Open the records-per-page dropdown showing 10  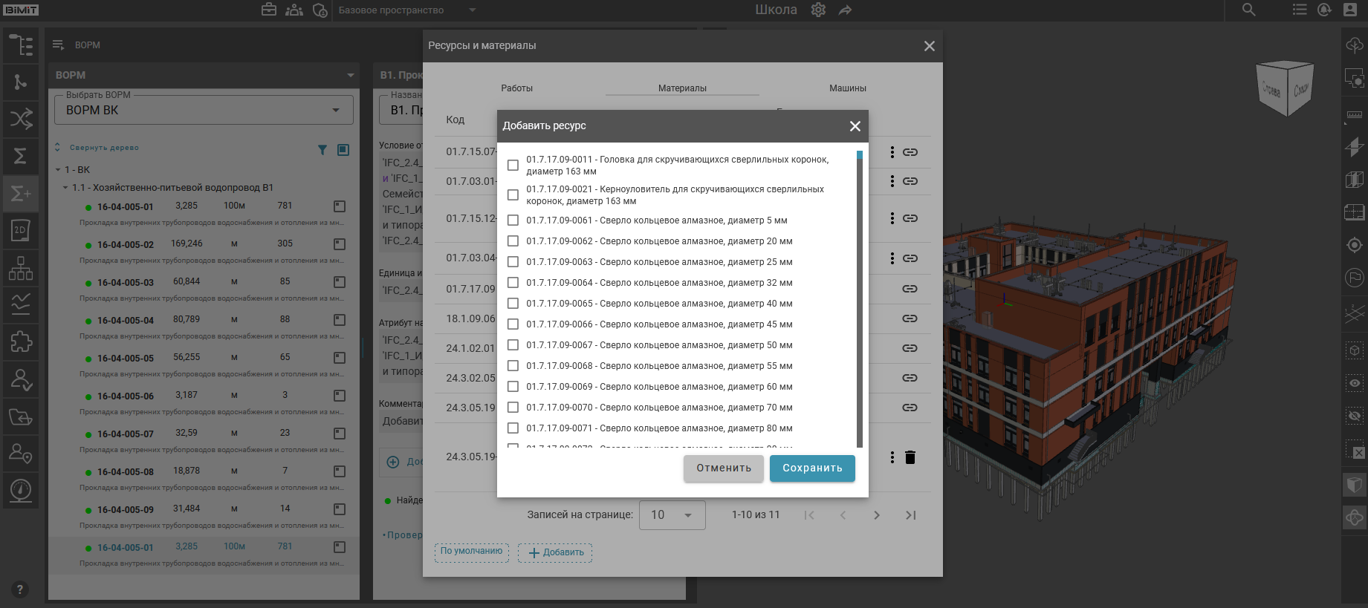click(x=672, y=515)
